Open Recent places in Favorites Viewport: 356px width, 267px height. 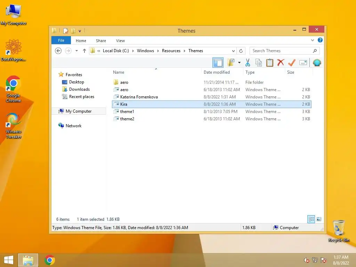pos(78,97)
